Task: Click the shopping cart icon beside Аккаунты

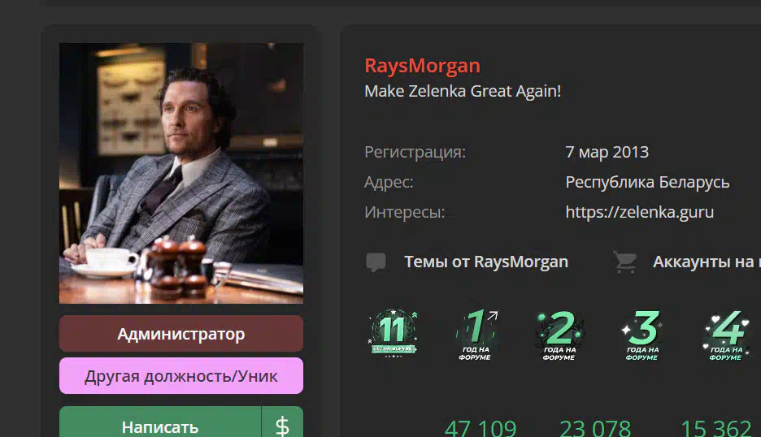Action: tap(625, 262)
